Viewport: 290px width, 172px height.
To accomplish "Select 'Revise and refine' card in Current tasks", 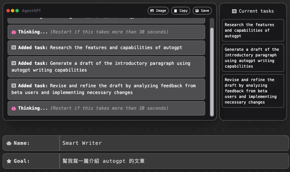I will pos(253,91).
